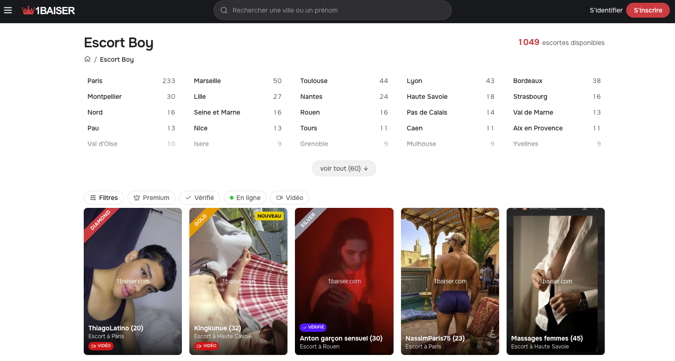Choose Bordeaux from the city list
The width and height of the screenshot is (675, 361).
pos(557,81)
